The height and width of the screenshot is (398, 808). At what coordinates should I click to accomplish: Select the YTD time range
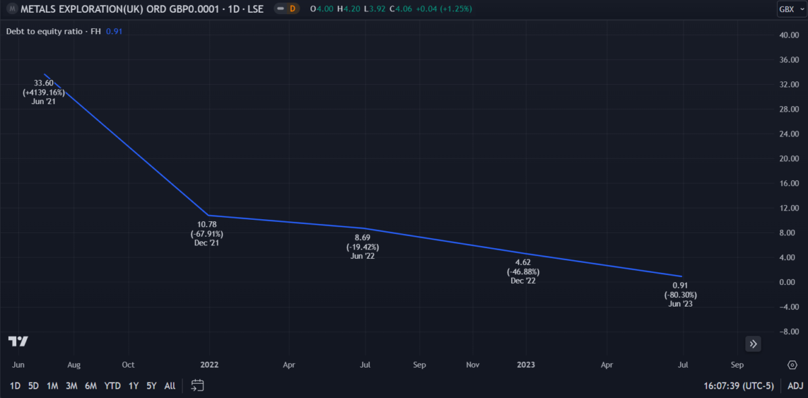(112, 386)
